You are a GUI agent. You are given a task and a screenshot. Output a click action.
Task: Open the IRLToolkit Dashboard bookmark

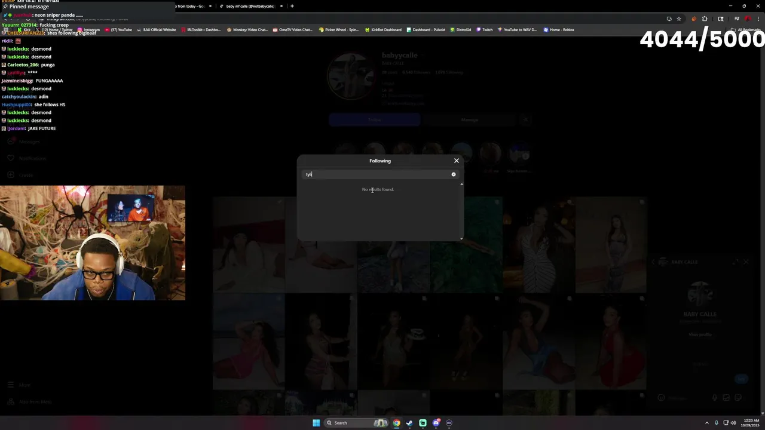pyautogui.click(x=201, y=30)
